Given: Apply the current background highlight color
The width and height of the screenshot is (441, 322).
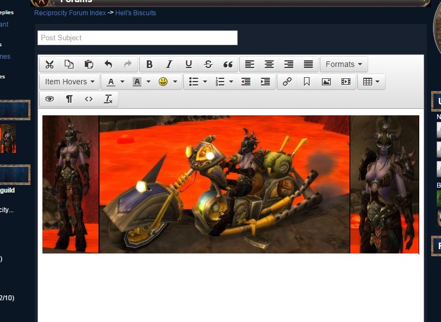Looking at the screenshot, I should pos(137,82).
